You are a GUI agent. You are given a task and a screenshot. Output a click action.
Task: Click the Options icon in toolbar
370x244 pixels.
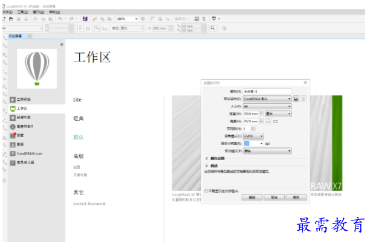204,19
